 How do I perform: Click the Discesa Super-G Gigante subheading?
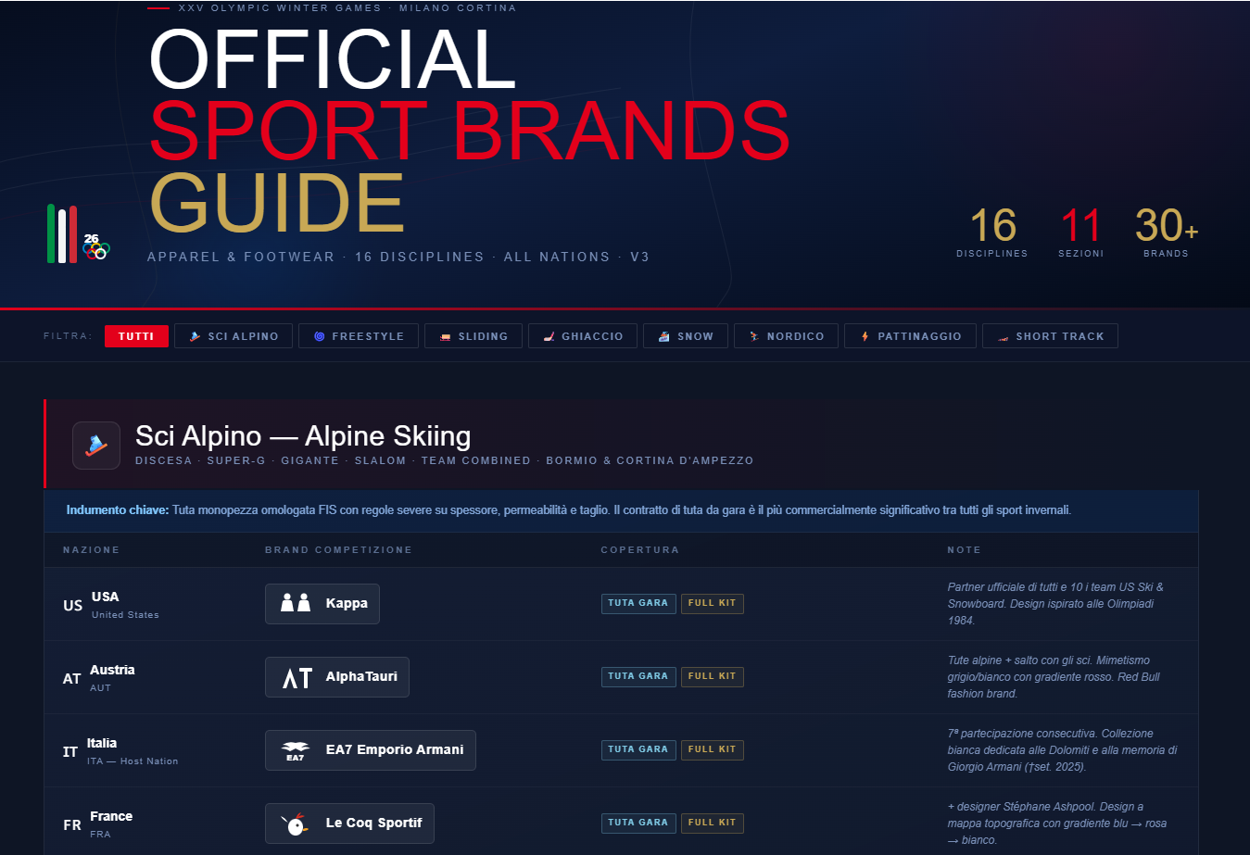tap(445, 460)
